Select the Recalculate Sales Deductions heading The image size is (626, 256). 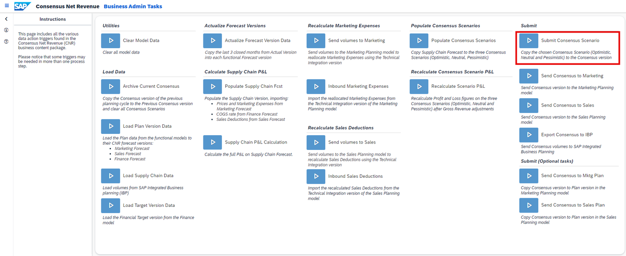tap(341, 128)
